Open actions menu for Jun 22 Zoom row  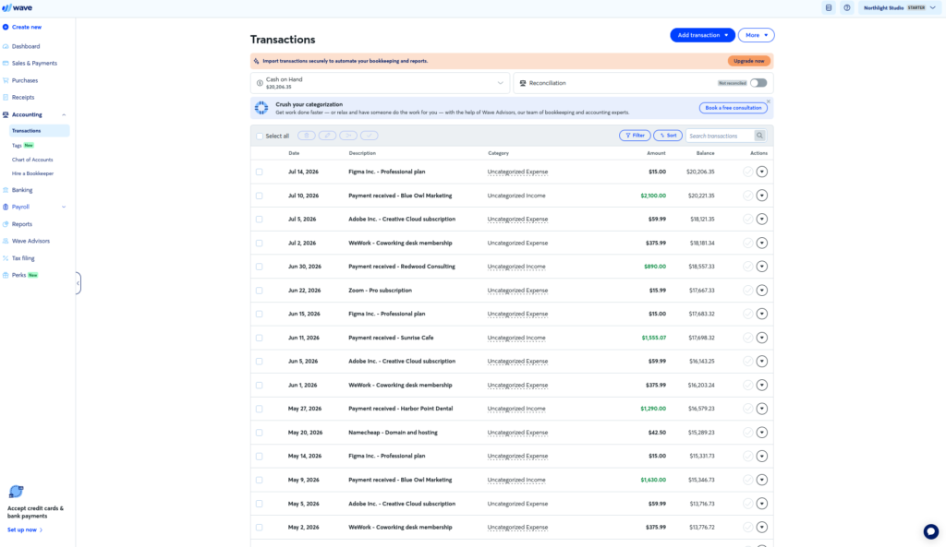[762, 291]
